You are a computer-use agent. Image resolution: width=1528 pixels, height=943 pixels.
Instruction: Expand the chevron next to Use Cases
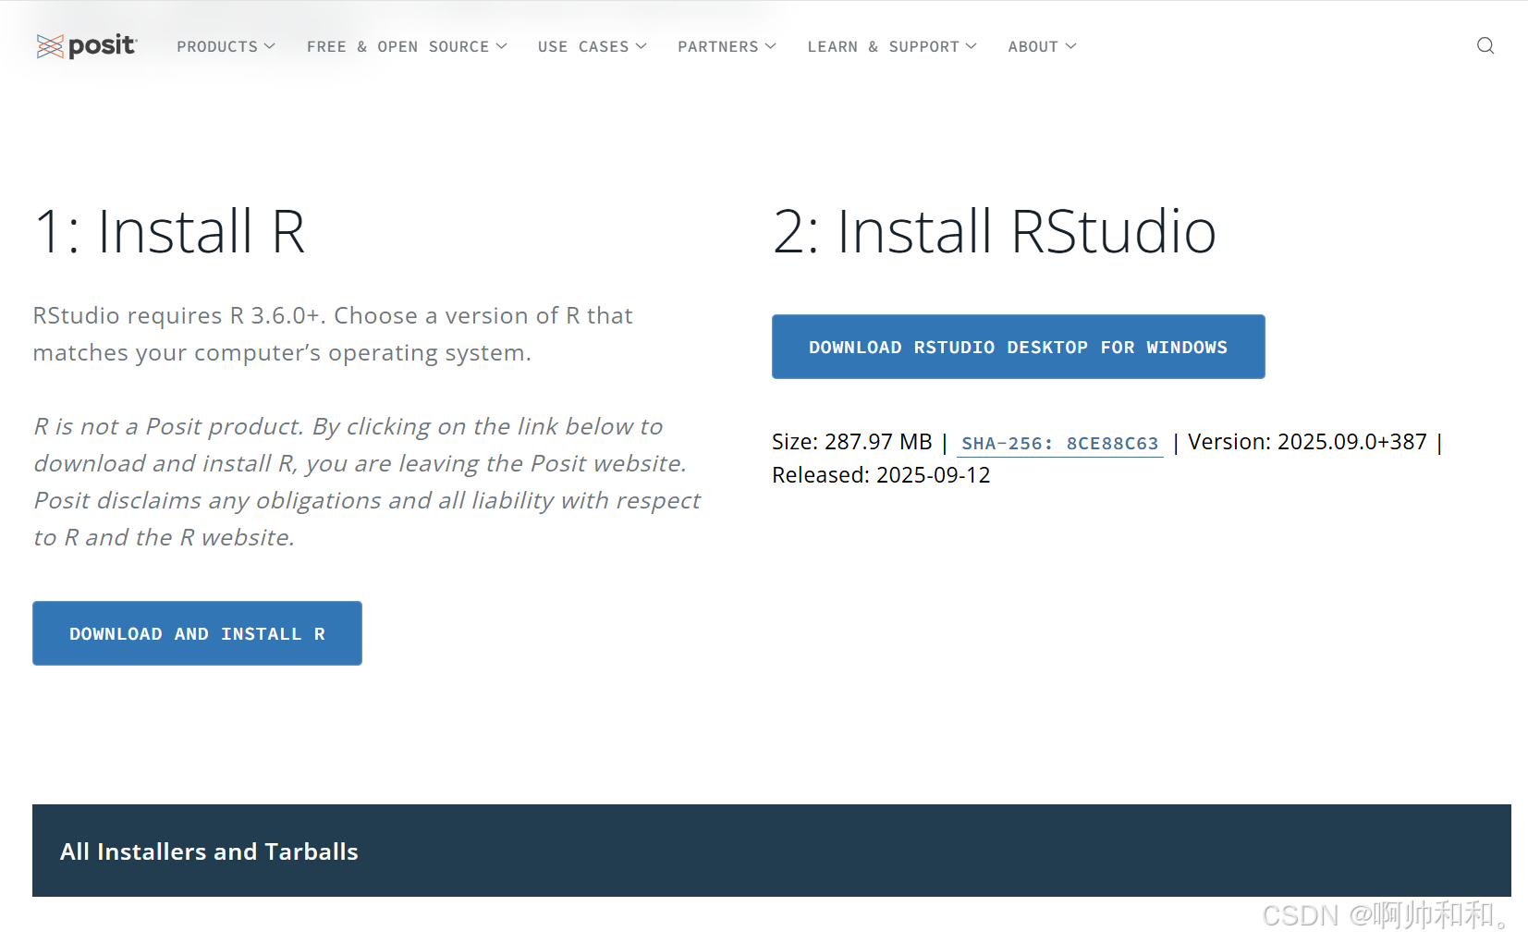(x=641, y=46)
